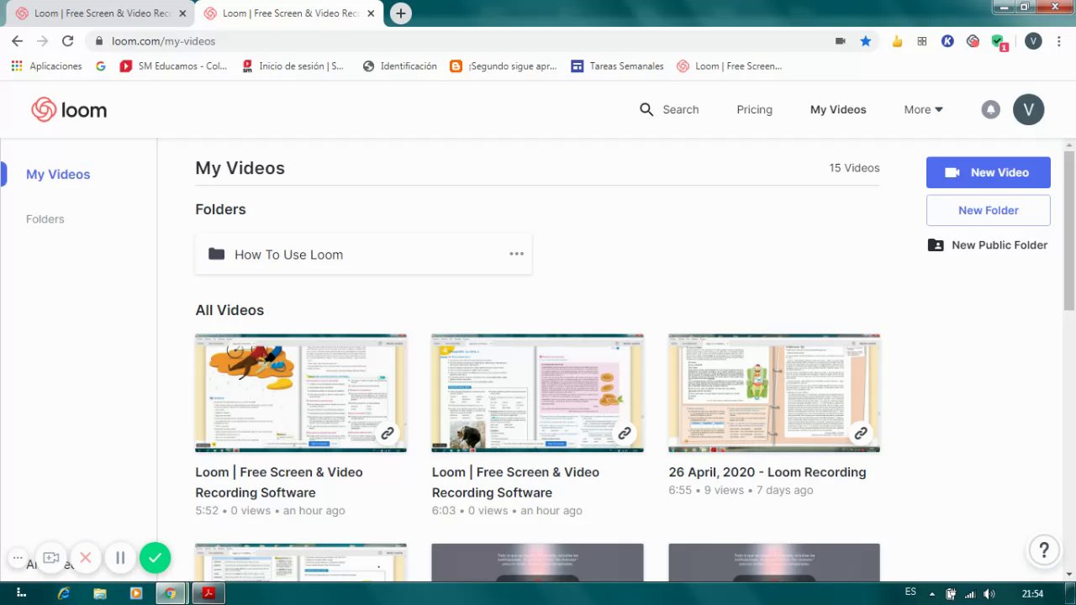The width and height of the screenshot is (1076, 605).
Task: Expand the More dropdown menu
Action: [923, 109]
